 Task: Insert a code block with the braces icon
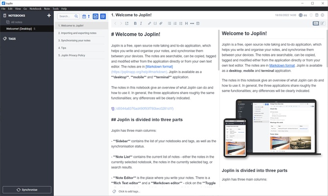coord(155,24)
